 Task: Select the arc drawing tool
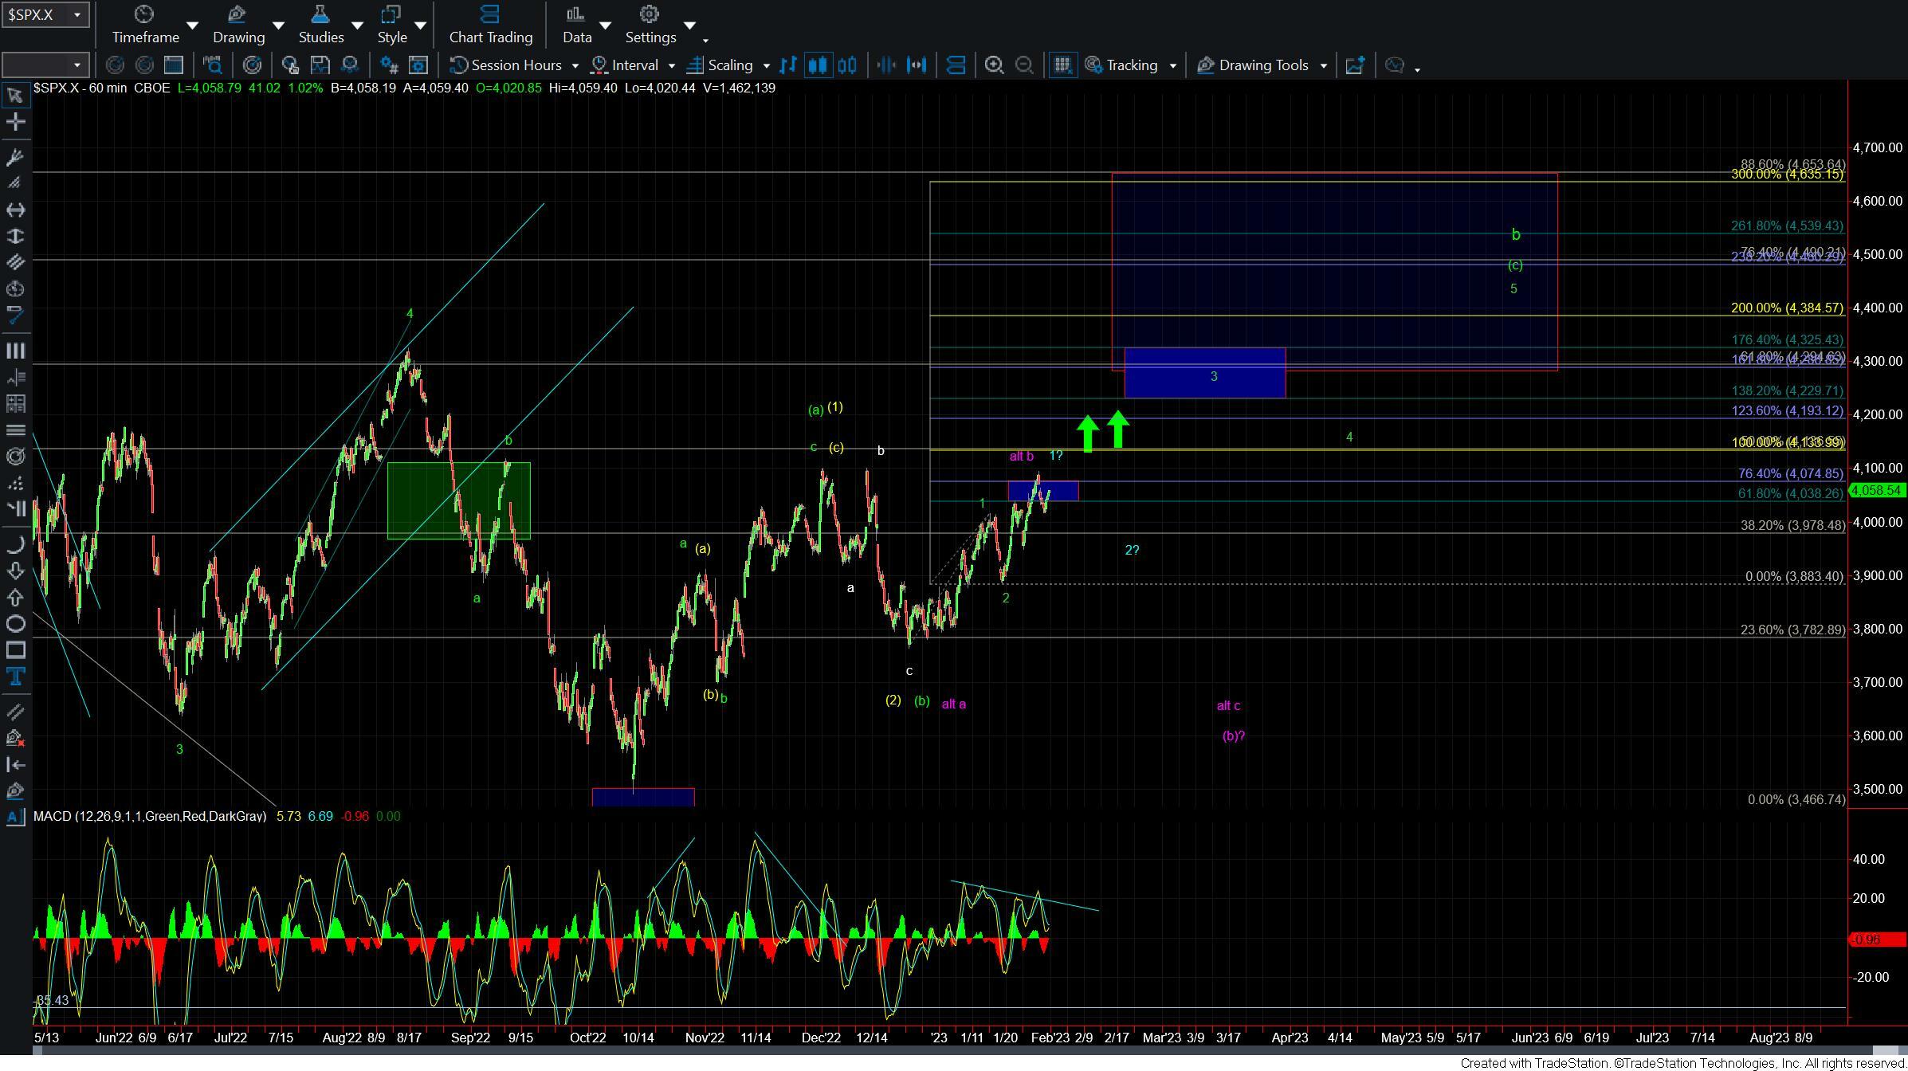15,546
